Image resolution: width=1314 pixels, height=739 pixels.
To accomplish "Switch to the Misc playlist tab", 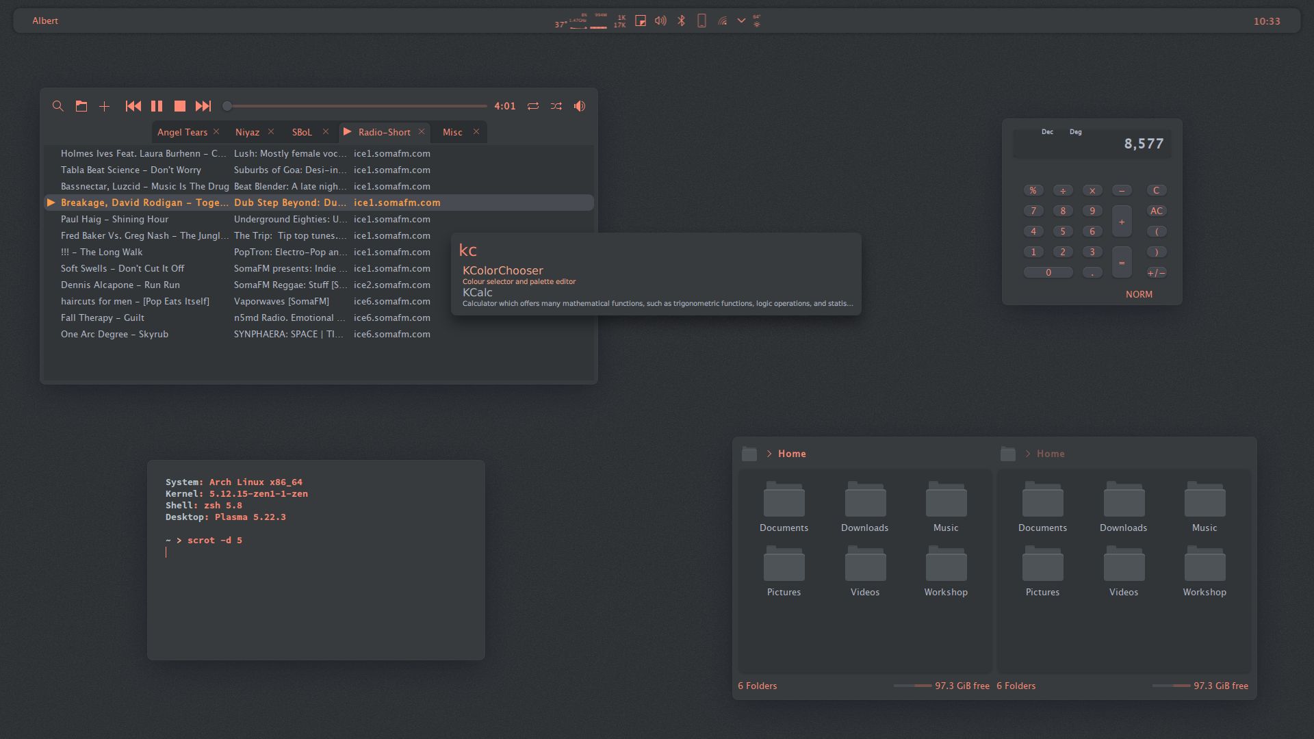I will pyautogui.click(x=452, y=131).
